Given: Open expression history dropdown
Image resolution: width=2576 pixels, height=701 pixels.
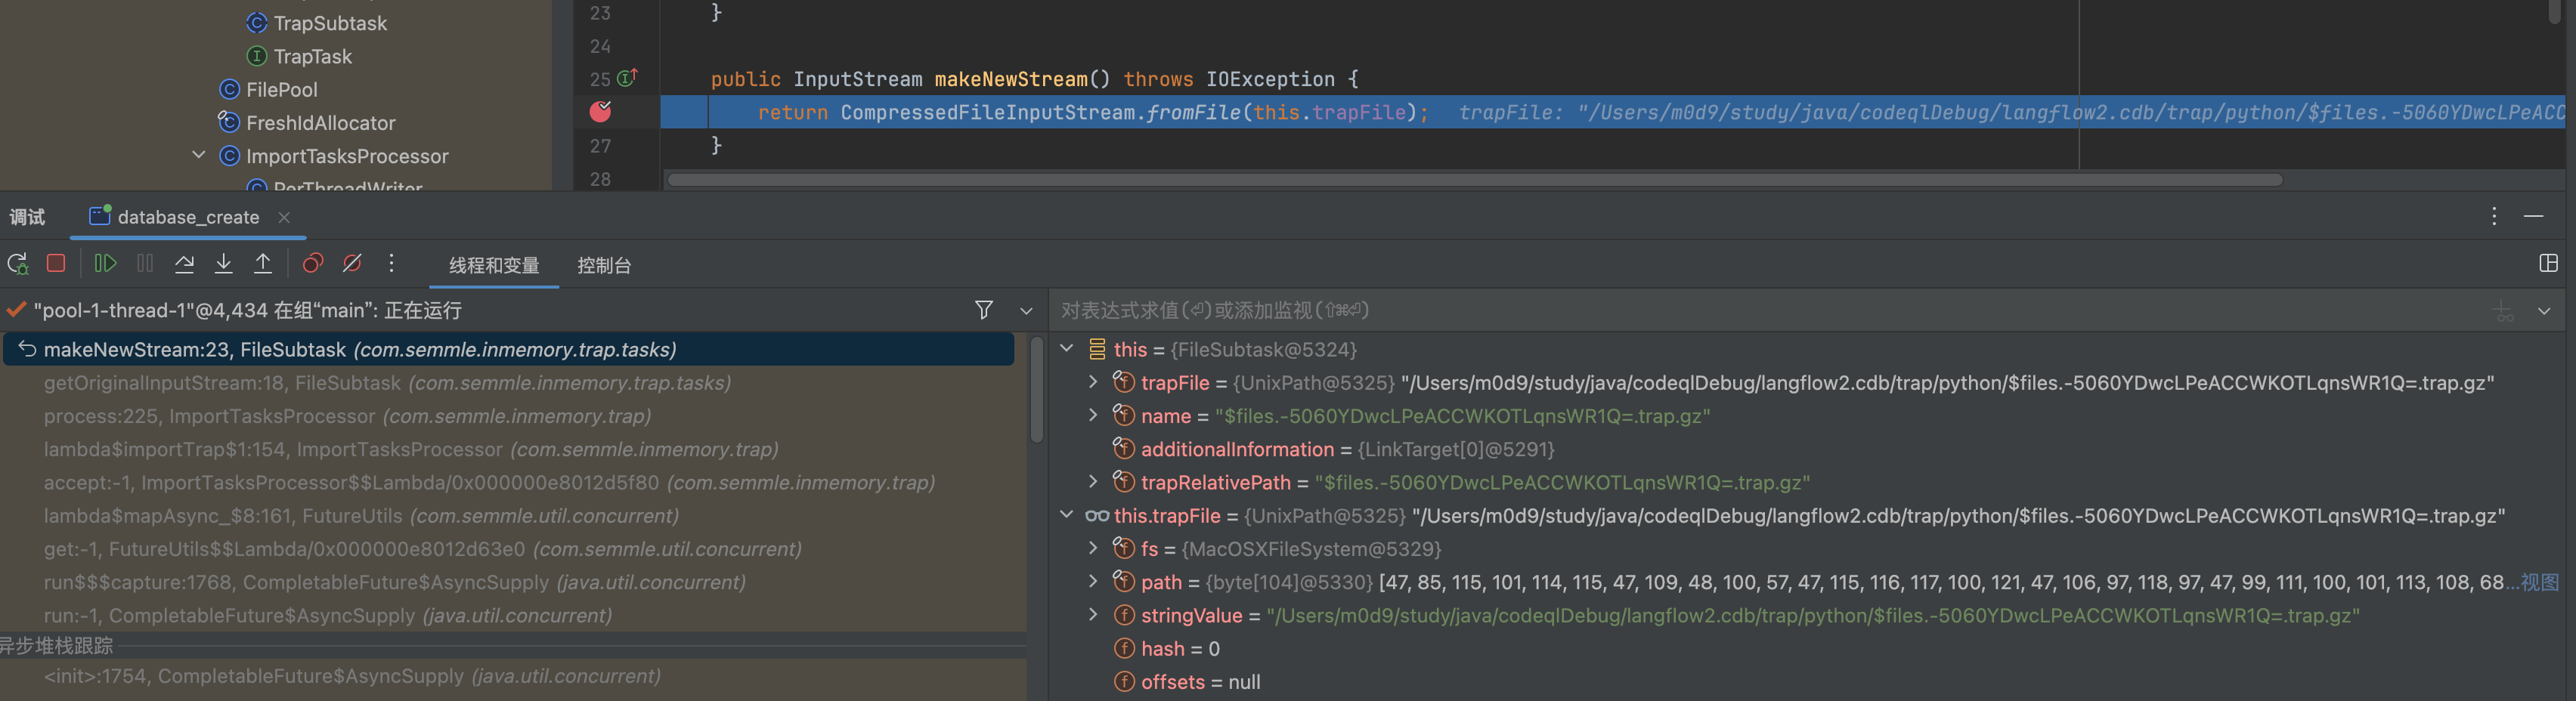Looking at the screenshot, I should tap(2544, 311).
